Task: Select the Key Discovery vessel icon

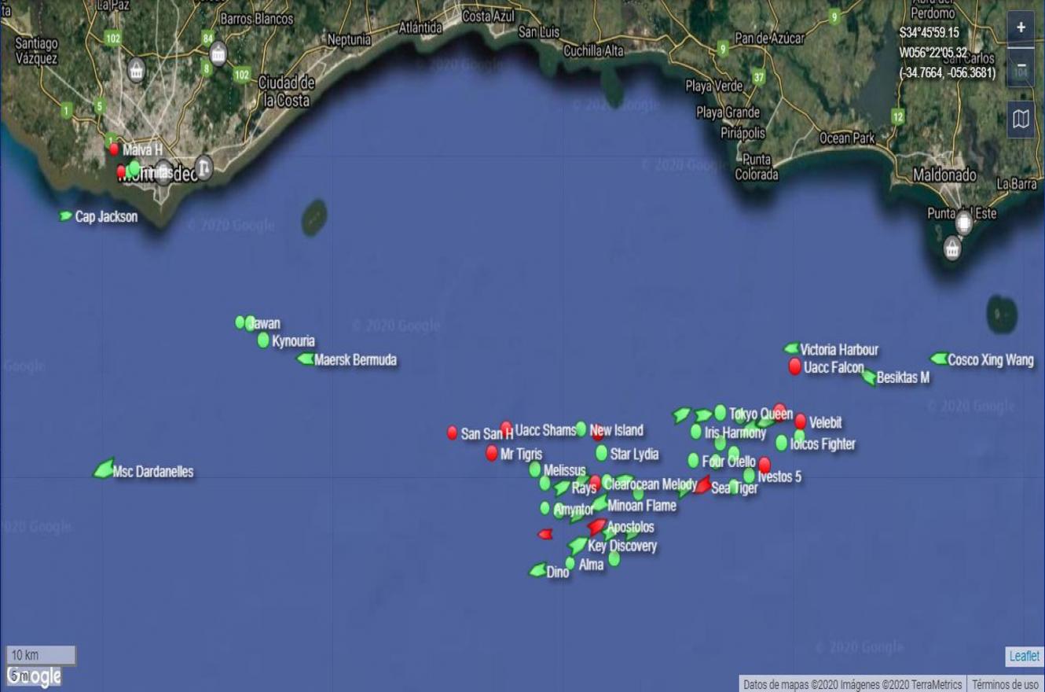Action: coord(577,545)
